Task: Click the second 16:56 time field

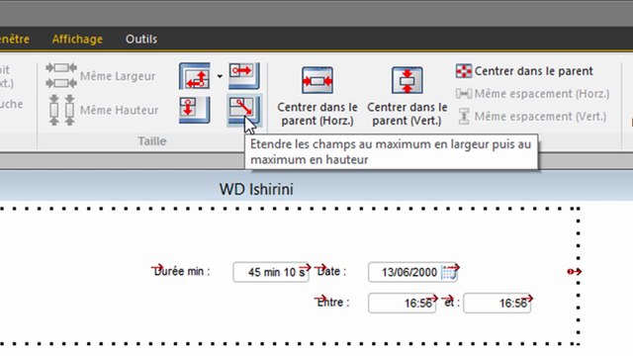Action: coord(497,303)
